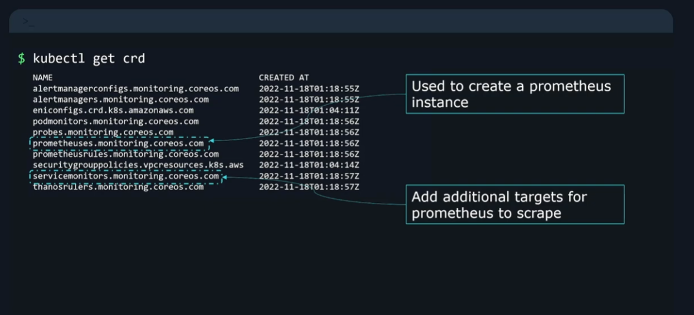Image resolution: width=694 pixels, height=315 pixels.
Task: Select highlighted prometheuses.monitoring.coreos.com CRD
Action: (x=118, y=143)
